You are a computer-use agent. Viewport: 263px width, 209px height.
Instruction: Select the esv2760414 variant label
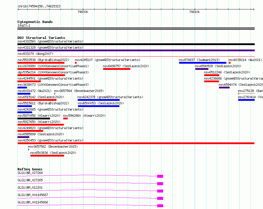pos(250,97)
